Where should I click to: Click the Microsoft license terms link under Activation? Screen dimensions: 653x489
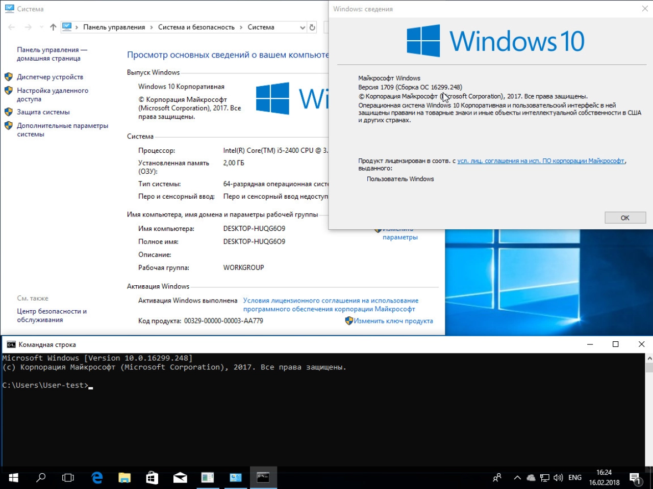[331, 305]
